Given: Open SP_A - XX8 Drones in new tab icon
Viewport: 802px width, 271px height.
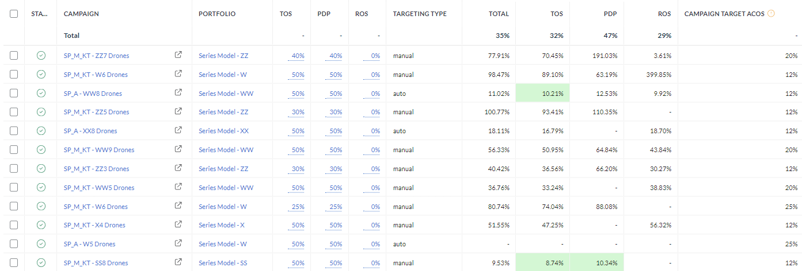Looking at the screenshot, I should pos(178,130).
